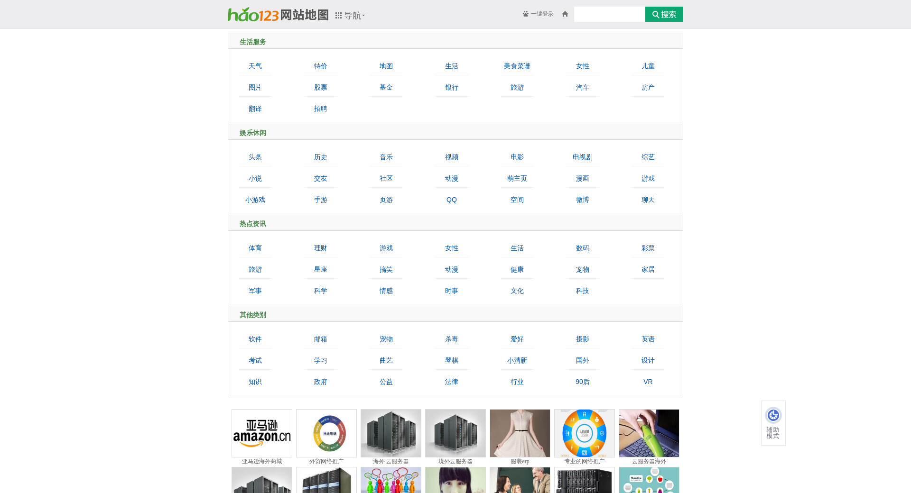
Task: Open the 体育 link
Action: pos(255,248)
